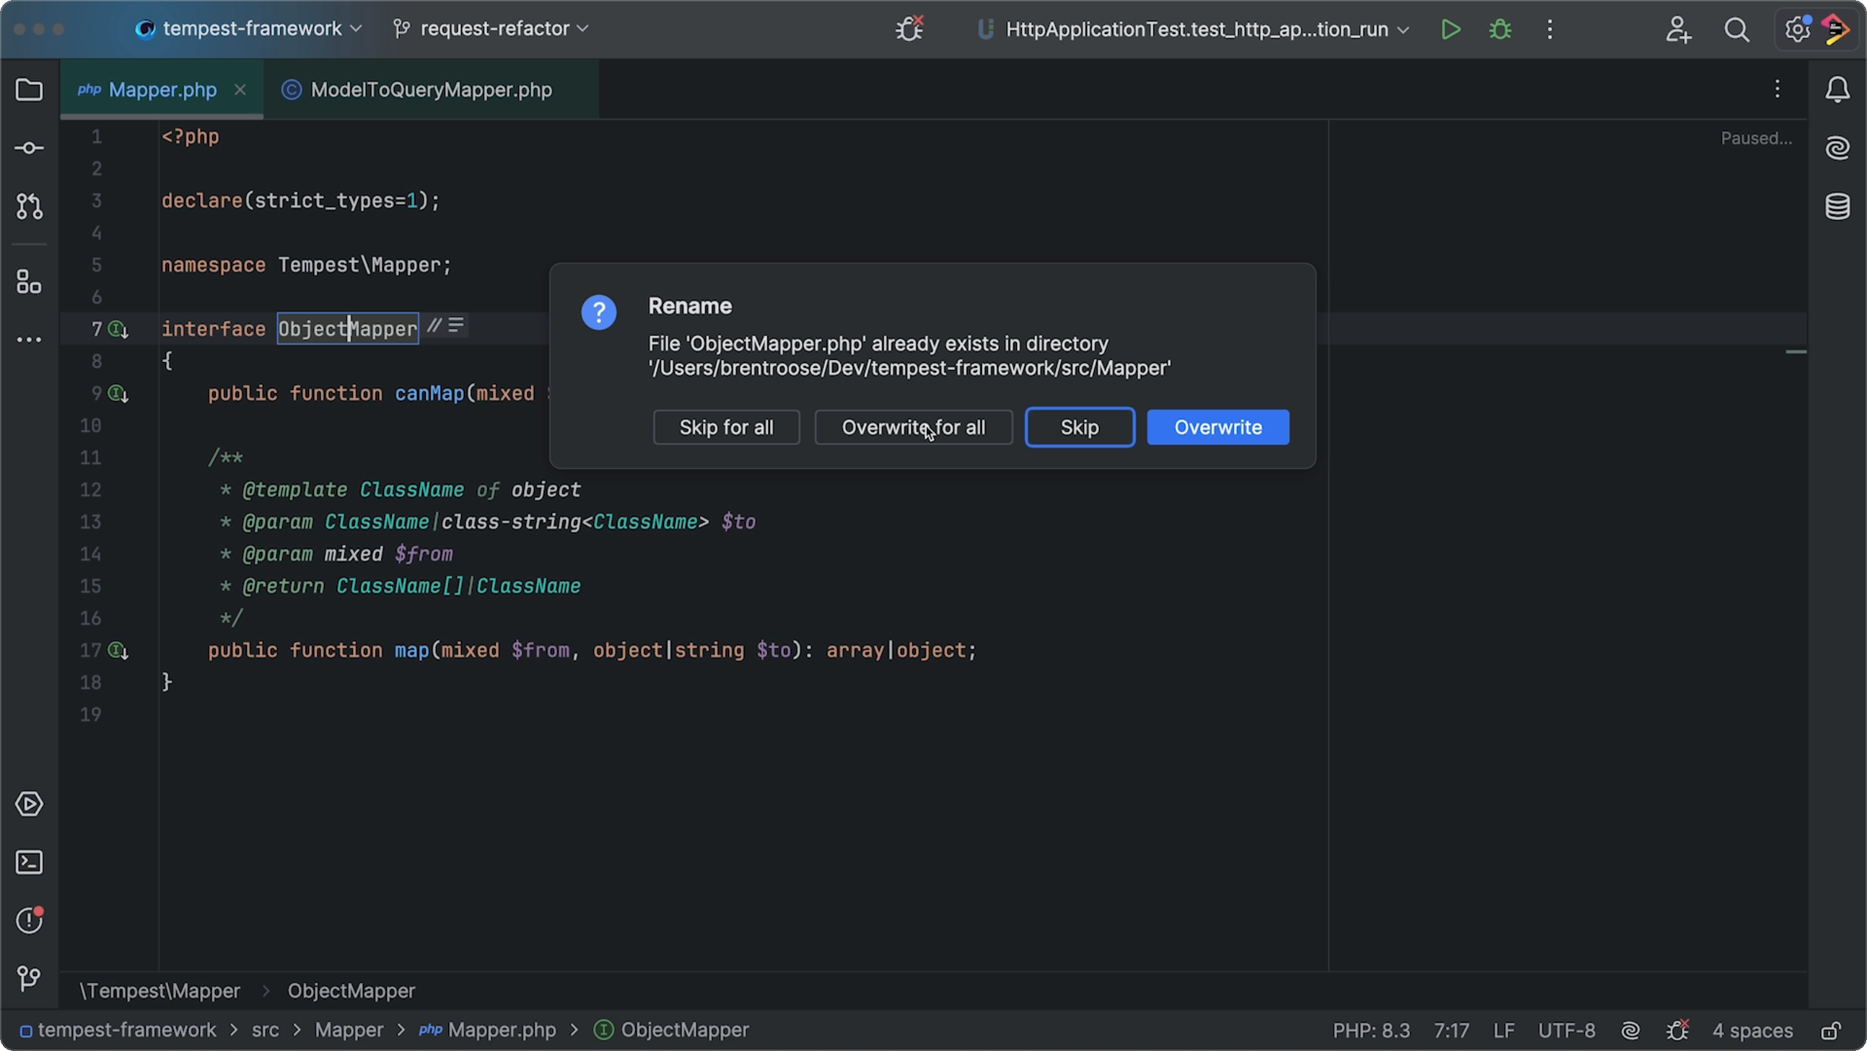Open the Terminal tool window

pos(29,863)
